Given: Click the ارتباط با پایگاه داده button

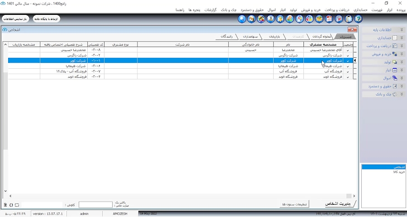Looking at the screenshot, I should (x=46, y=19).
